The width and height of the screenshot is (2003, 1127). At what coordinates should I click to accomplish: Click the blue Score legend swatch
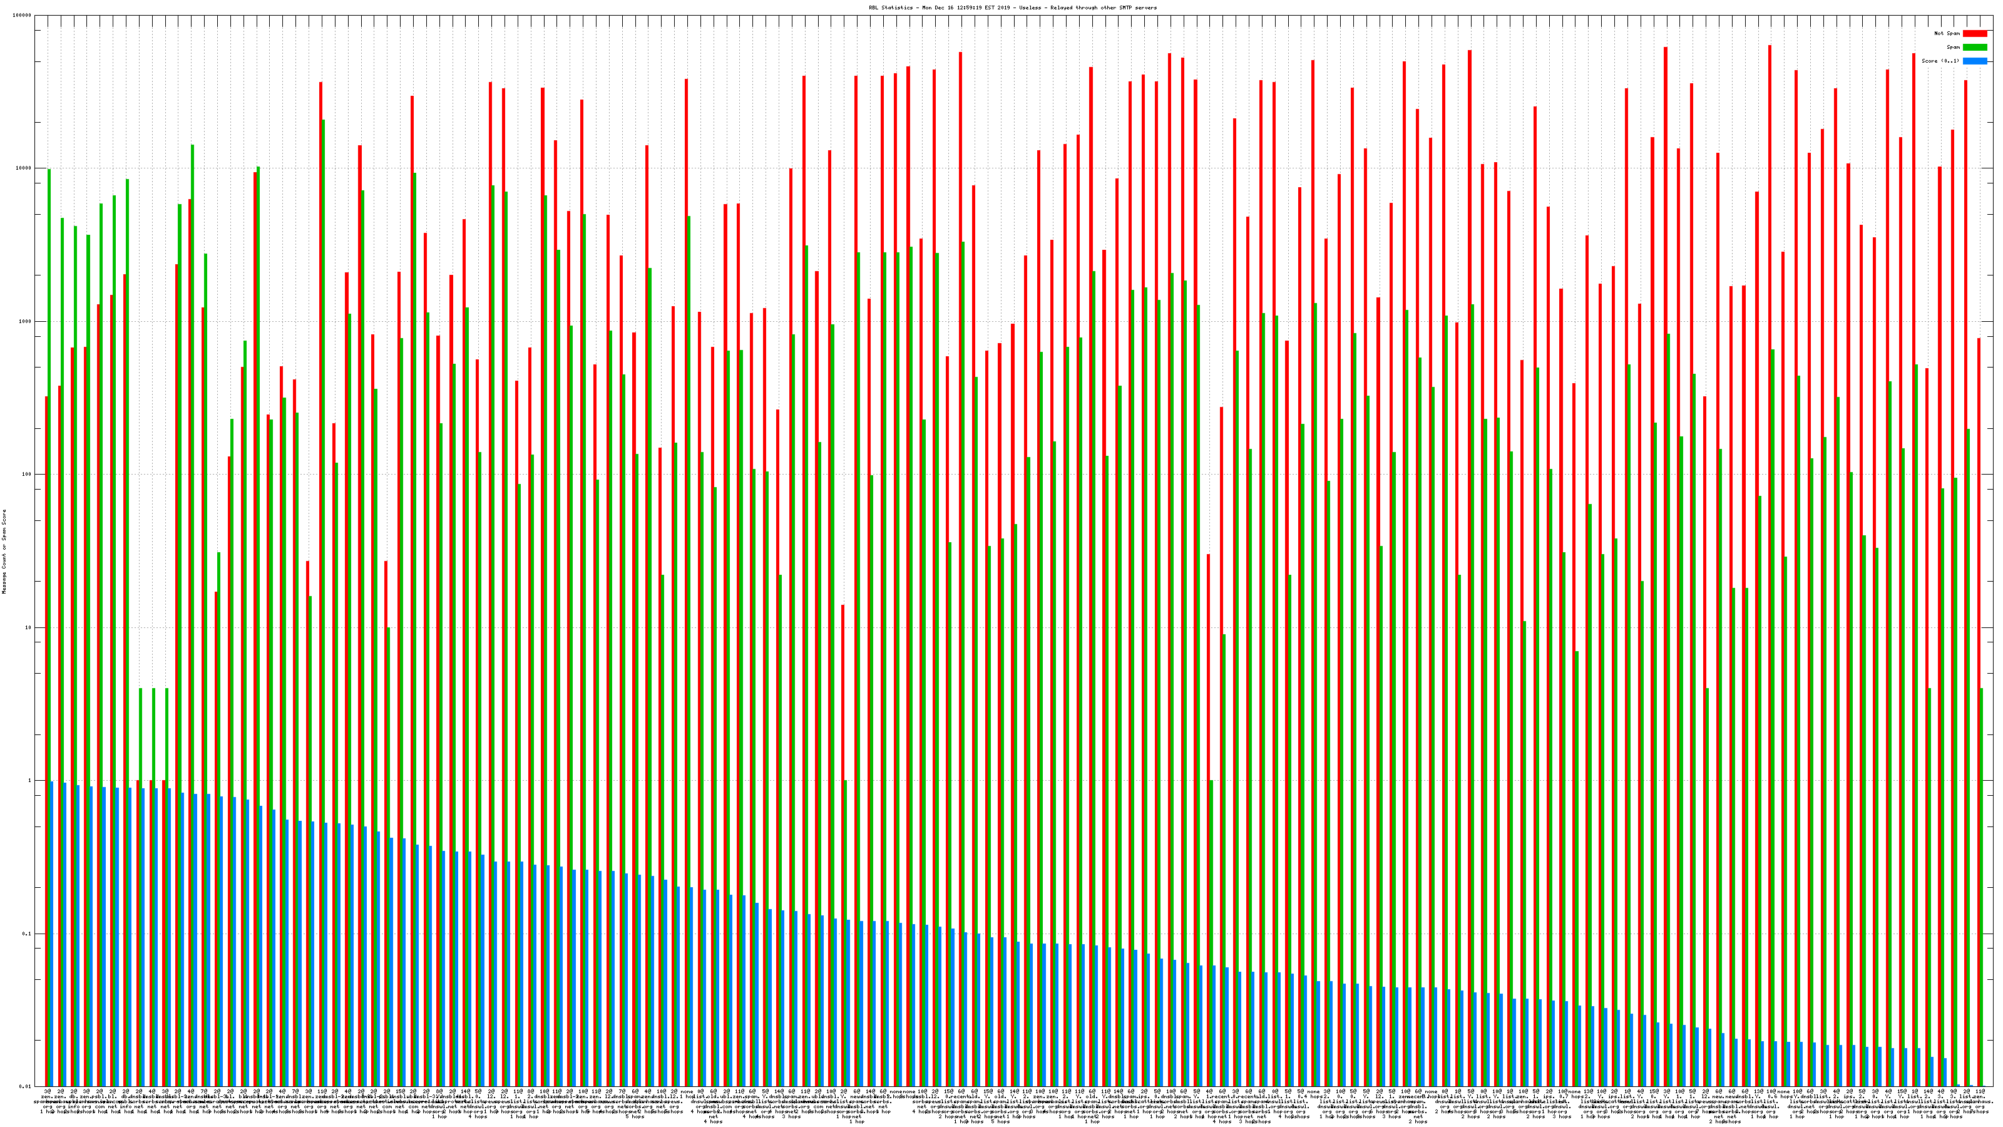1974,61
